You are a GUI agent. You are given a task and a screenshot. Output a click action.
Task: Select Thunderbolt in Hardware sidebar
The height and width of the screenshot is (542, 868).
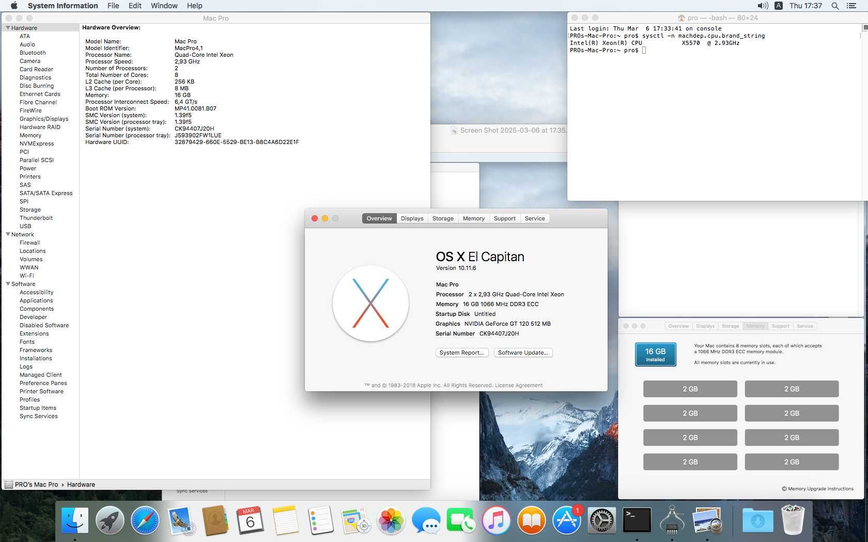pos(36,218)
